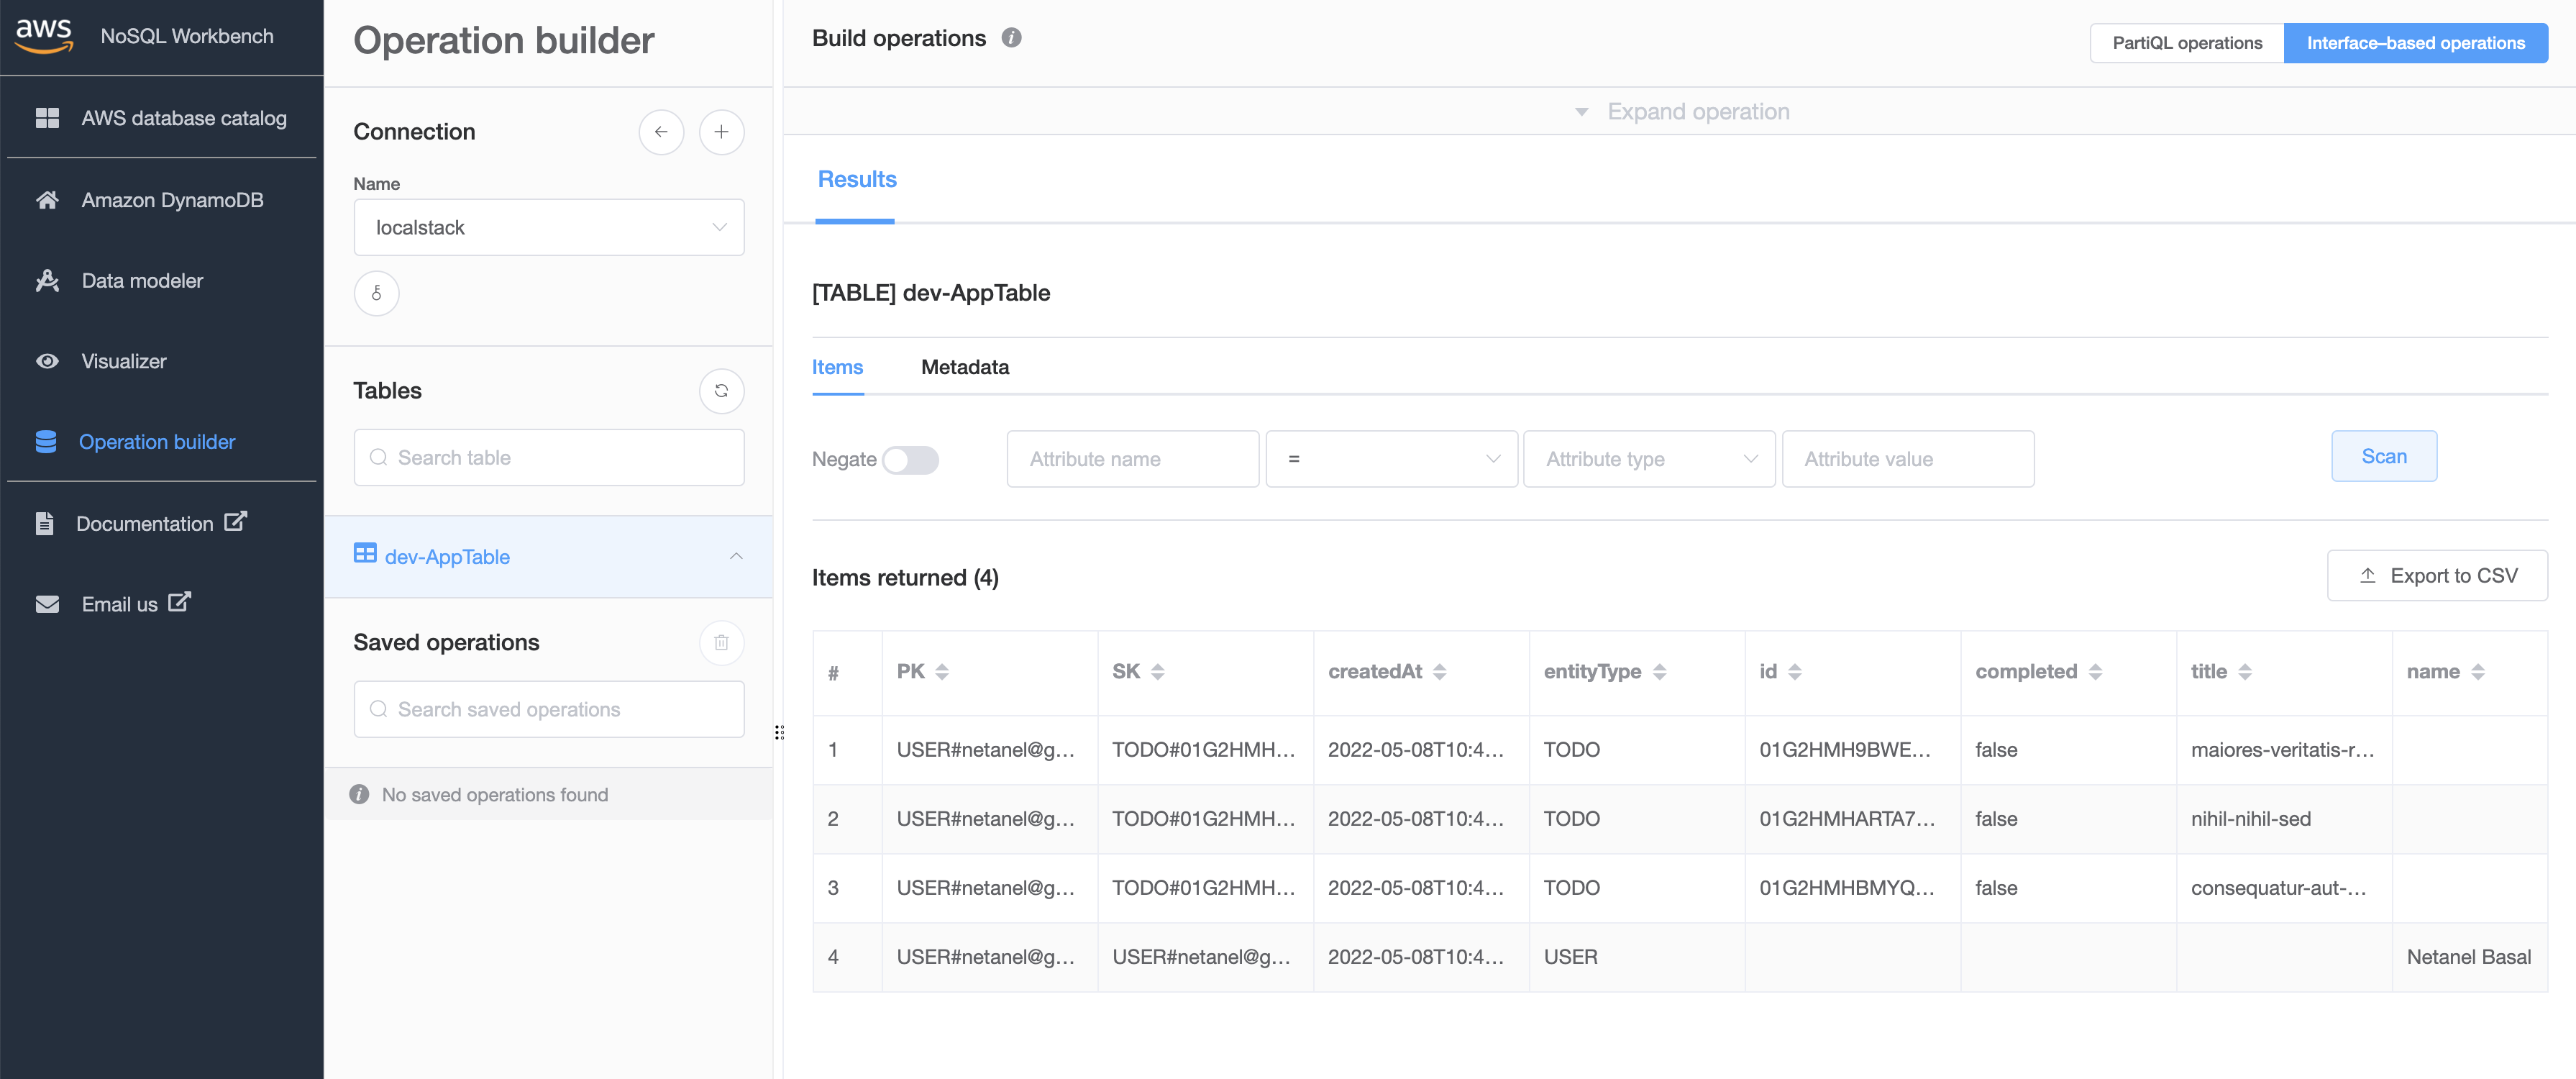Viewport: 2576px width, 1079px height.
Task: Click the Operation Builder icon
Action: (x=46, y=440)
